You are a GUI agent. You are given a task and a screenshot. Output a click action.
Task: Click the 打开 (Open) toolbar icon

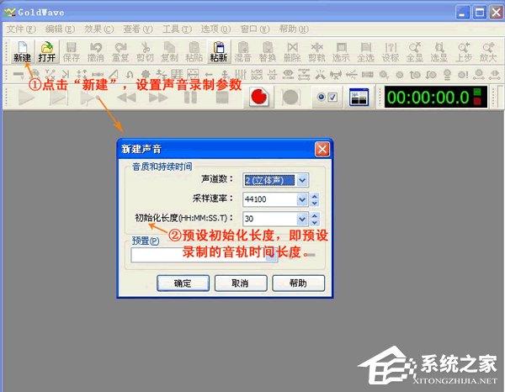pos(47,51)
